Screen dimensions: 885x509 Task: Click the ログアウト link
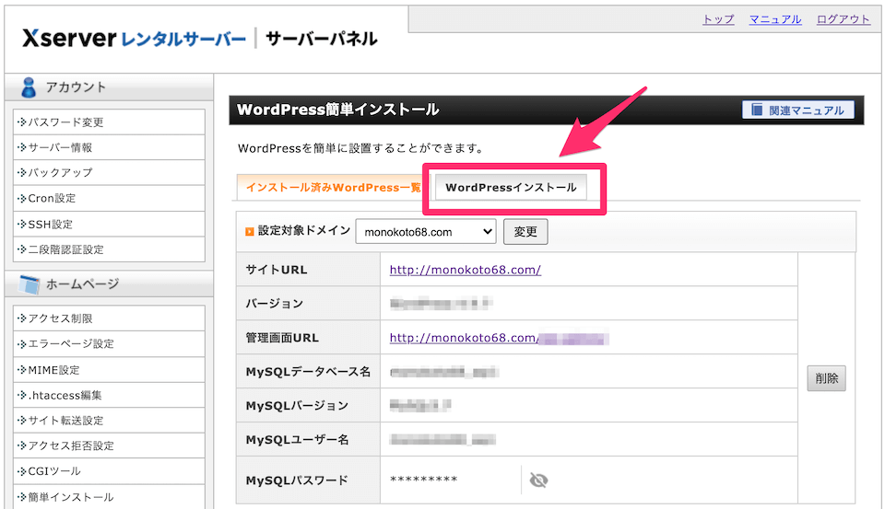(x=844, y=19)
